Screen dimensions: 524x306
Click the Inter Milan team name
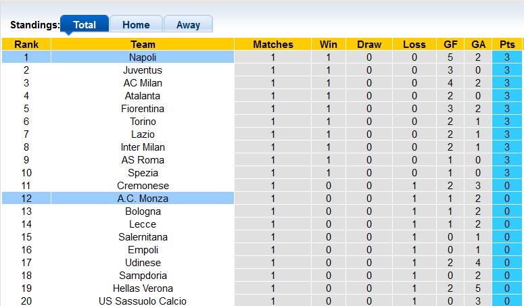tap(143, 147)
